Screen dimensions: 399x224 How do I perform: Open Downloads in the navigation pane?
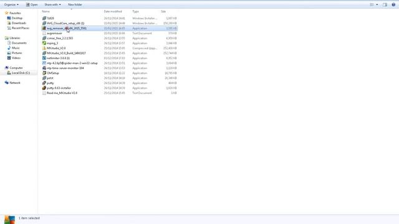tap(19, 23)
